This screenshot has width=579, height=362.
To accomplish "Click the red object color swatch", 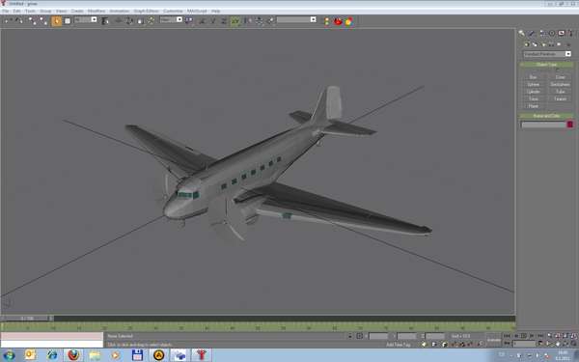I will click(570, 125).
